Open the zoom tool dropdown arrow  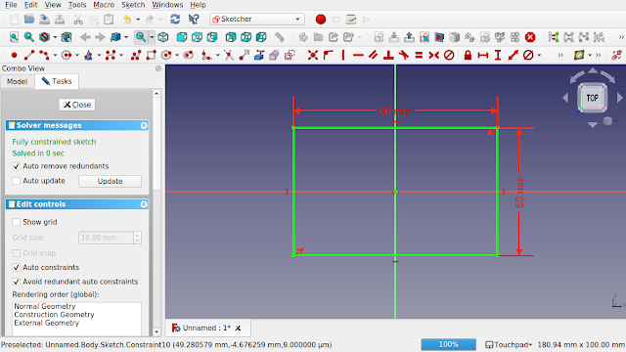click(x=153, y=37)
